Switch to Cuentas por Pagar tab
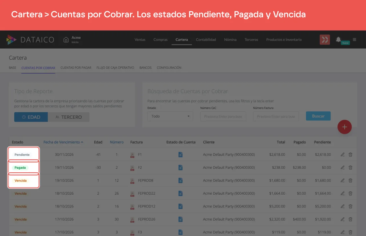The height and width of the screenshot is (236, 366). [76, 68]
